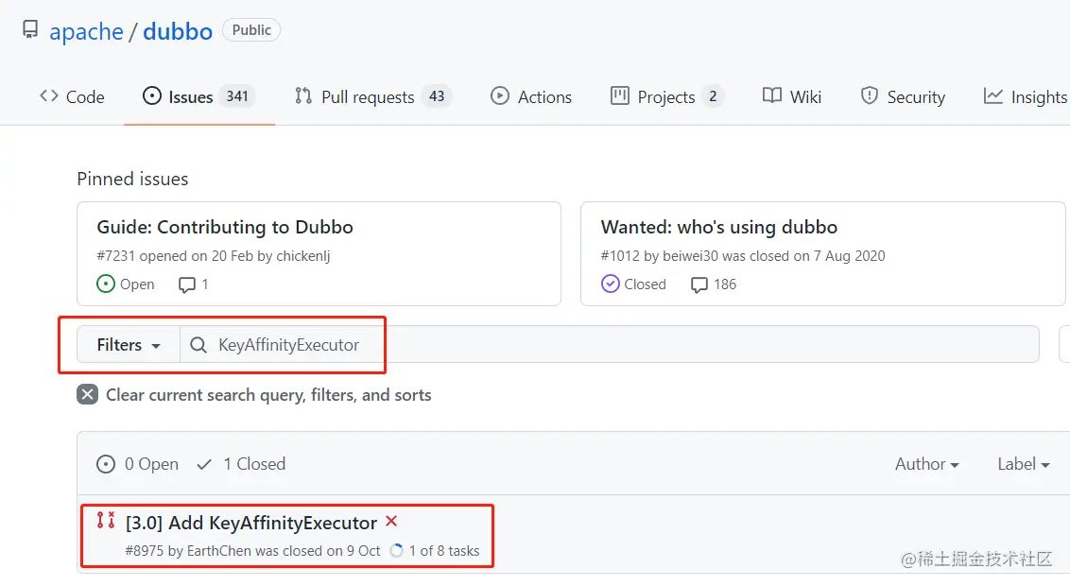
Task: Open the Actions tab
Action: 531,96
